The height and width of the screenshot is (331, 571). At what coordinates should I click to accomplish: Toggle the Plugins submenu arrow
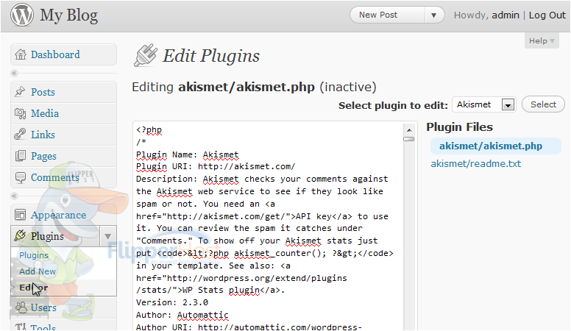click(x=107, y=236)
